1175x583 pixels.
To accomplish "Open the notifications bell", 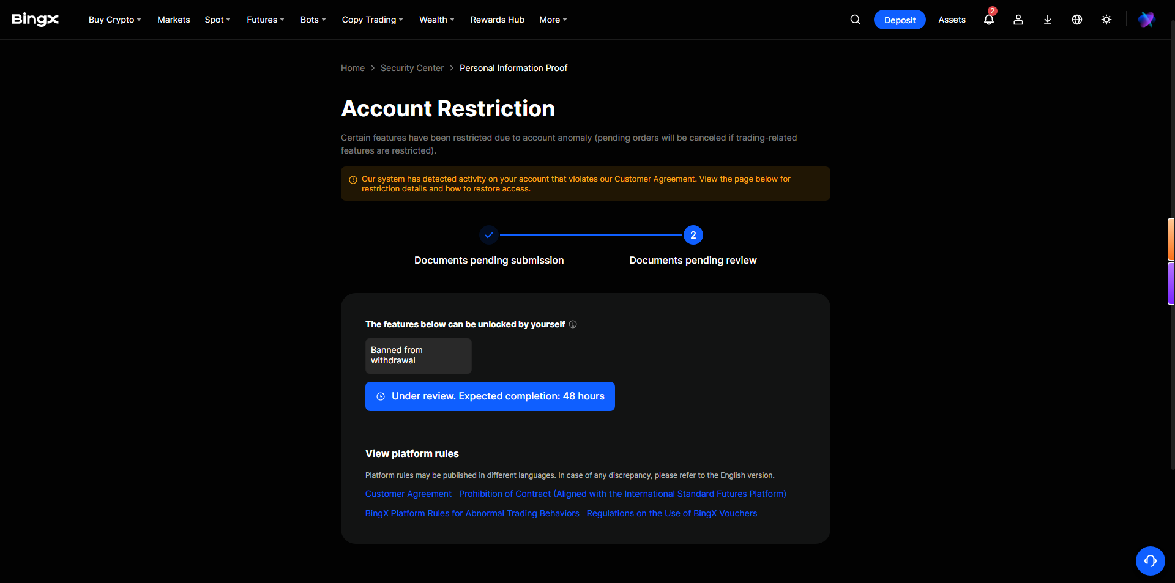I will (989, 20).
